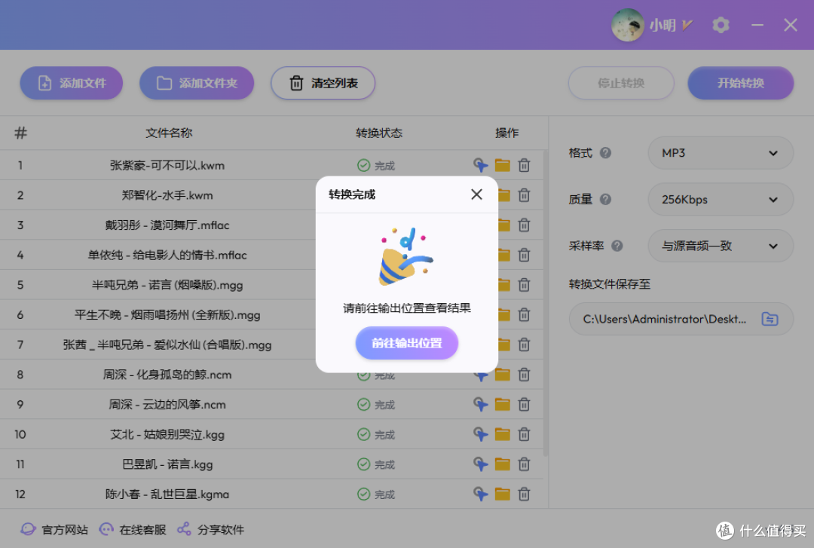Click the 转换状态 column header
814x548 pixels.
point(379,133)
